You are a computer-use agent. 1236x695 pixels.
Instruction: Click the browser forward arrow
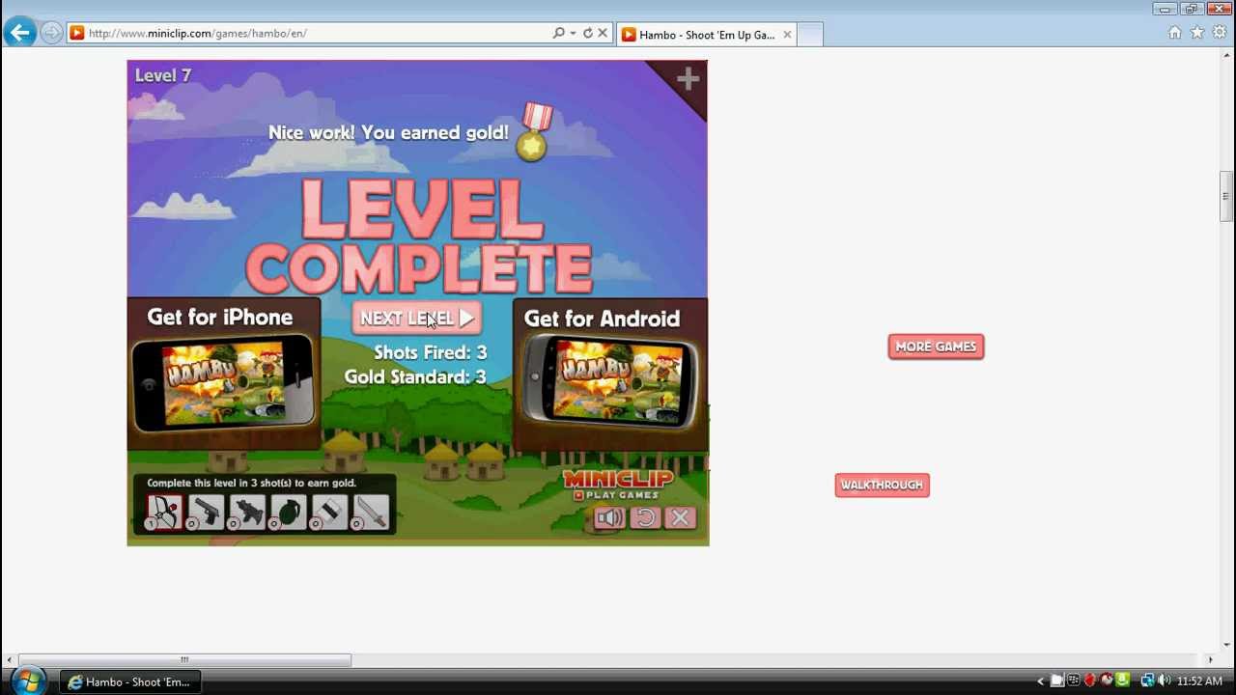tap(51, 33)
